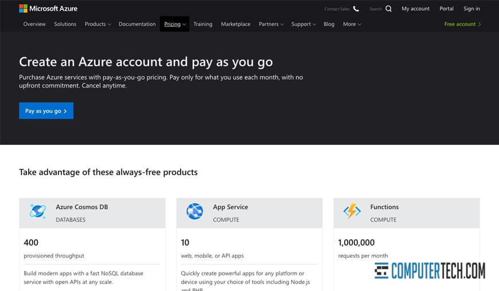The image size is (499, 291).
Task: Click the Search text field label
Action: (375, 9)
